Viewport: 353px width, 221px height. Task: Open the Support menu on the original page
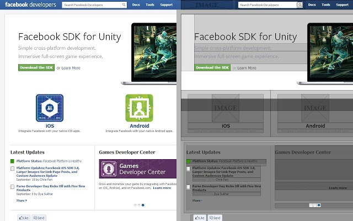coord(167,5)
